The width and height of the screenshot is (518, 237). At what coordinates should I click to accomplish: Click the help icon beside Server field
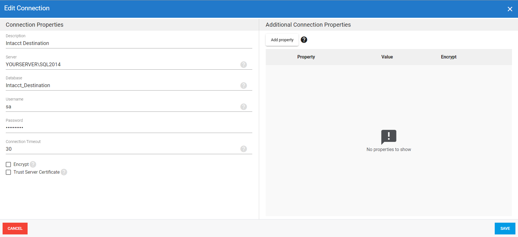pos(244,64)
